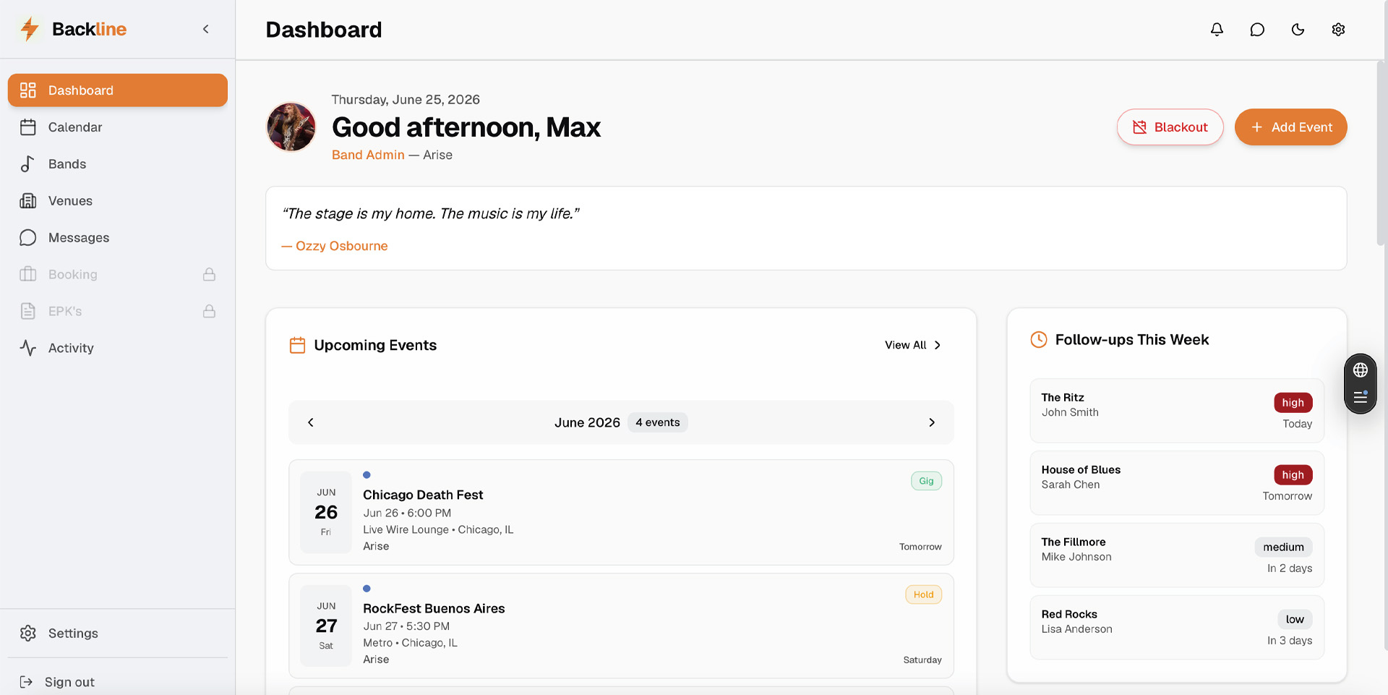Open The Fillmore follow-up card
1388x695 pixels.
tap(1177, 555)
